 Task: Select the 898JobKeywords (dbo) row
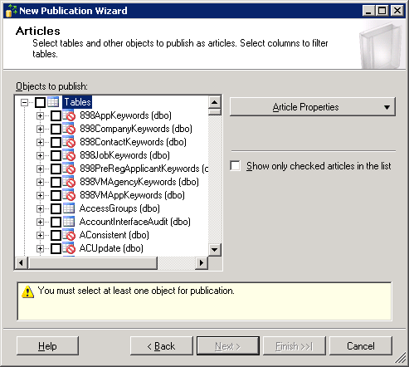pyautogui.click(x=124, y=155)
